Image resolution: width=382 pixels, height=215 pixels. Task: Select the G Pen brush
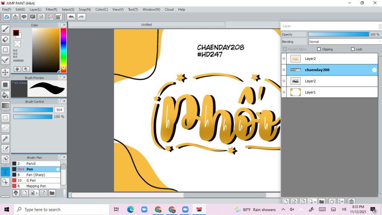[x=36, y=180]
